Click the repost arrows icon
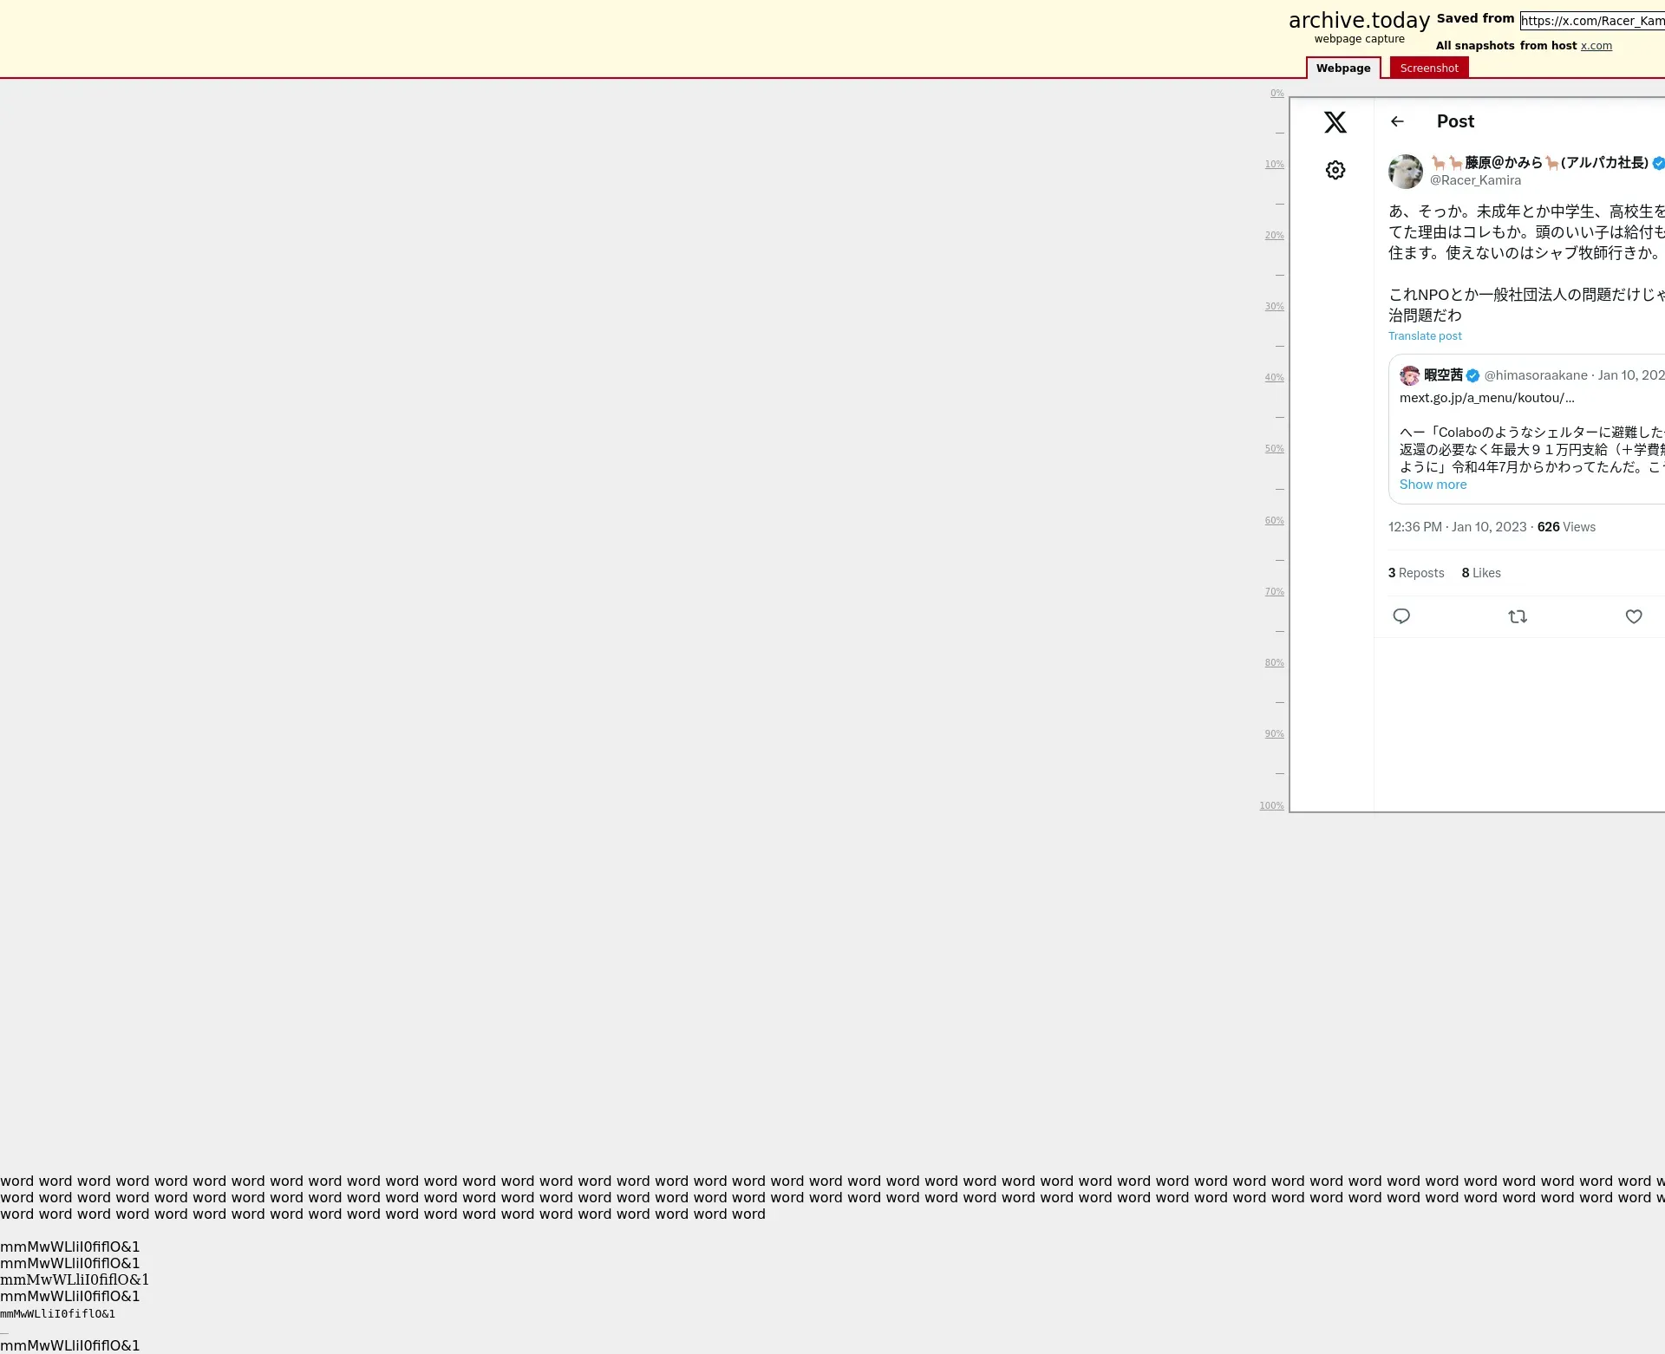 click(1518, 616)
